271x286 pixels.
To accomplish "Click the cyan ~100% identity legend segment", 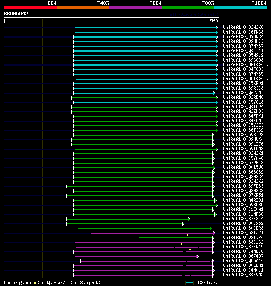I will point(241,8).
